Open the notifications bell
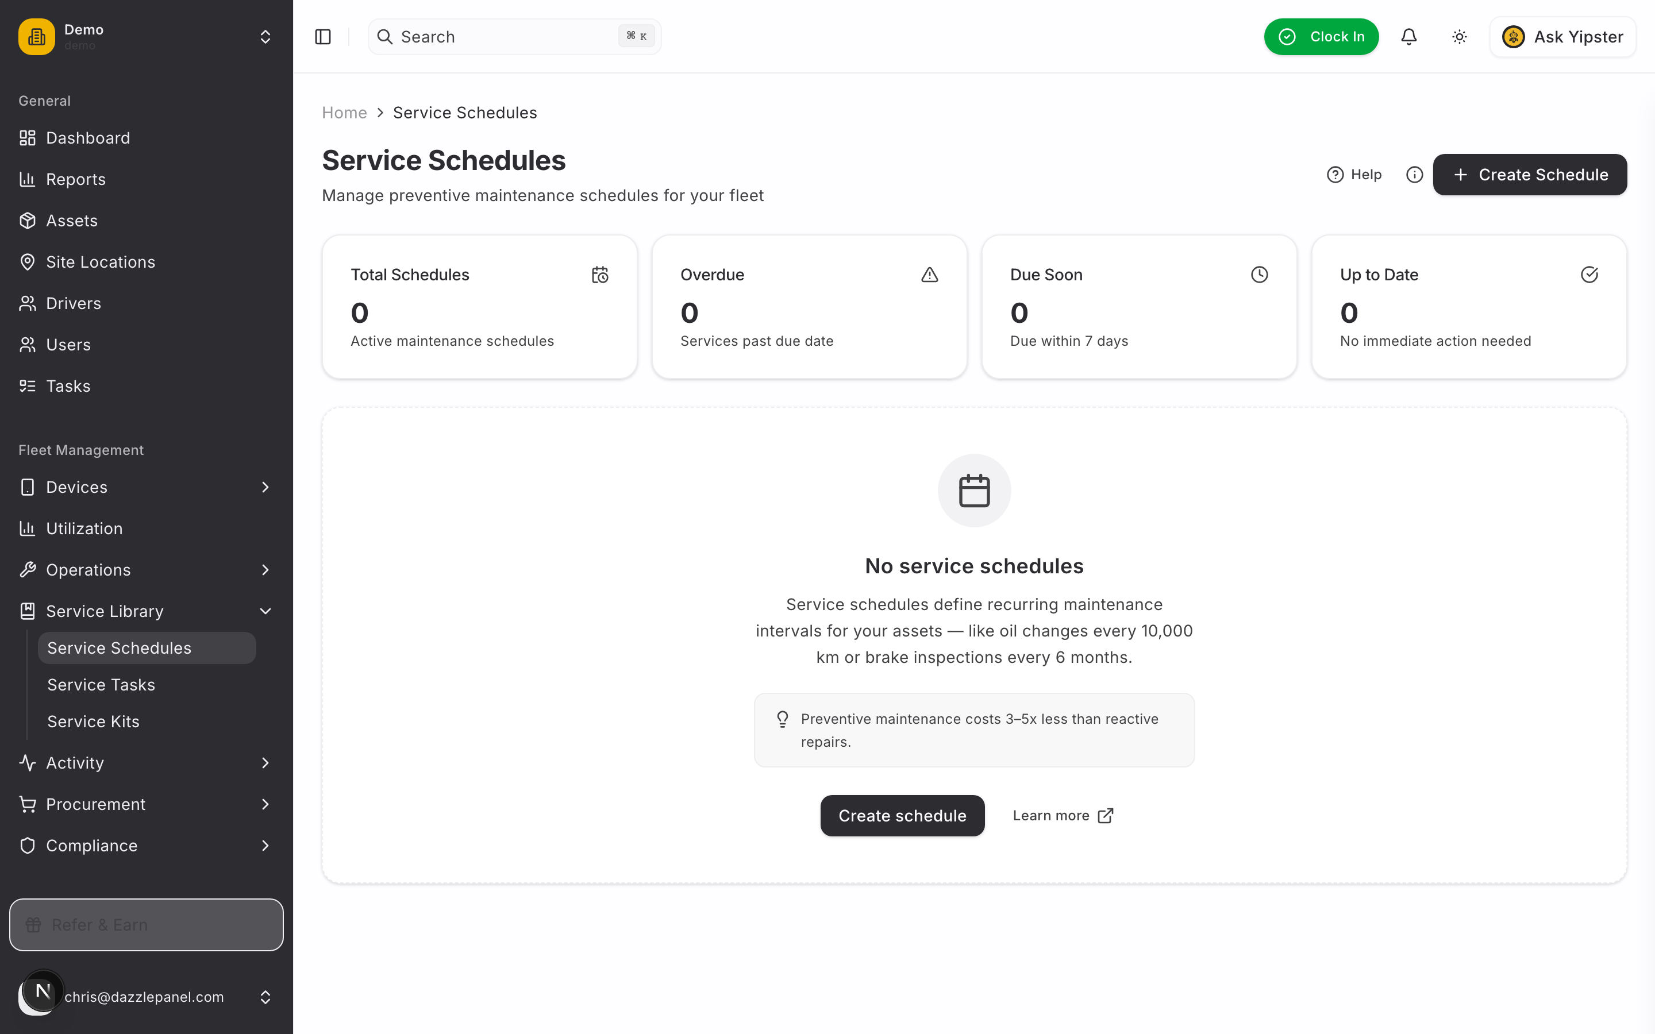The width and height of the screenshot is (1655, 1034). pyautogui.click(x=1409, y=37)
